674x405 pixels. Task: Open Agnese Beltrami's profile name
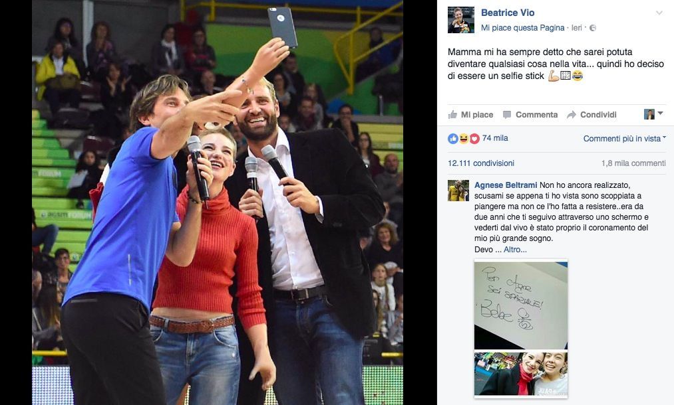506,185
